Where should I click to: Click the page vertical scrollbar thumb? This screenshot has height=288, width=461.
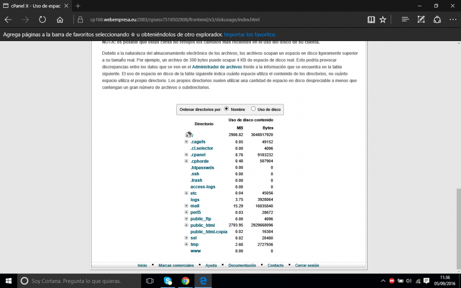point(458,229)
